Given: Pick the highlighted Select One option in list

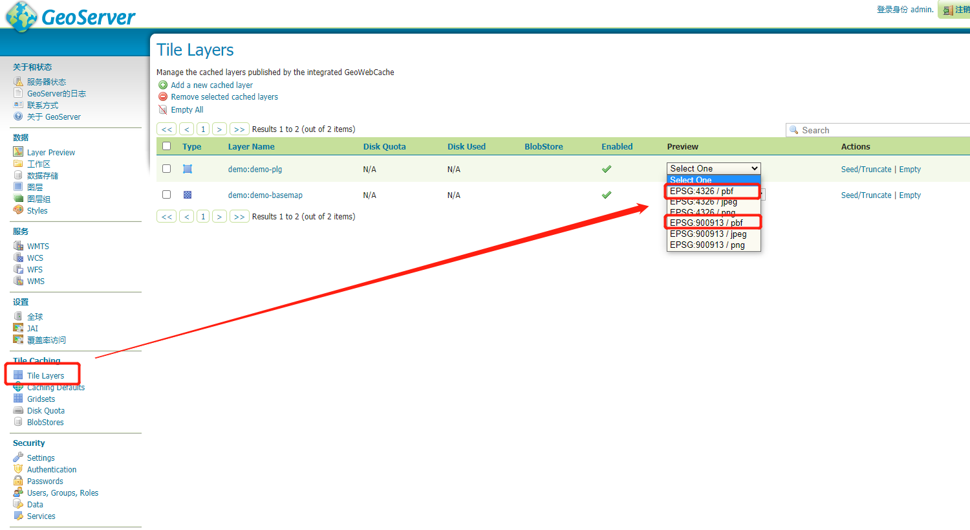Looking at the screenshot, I should coord(714,180).
